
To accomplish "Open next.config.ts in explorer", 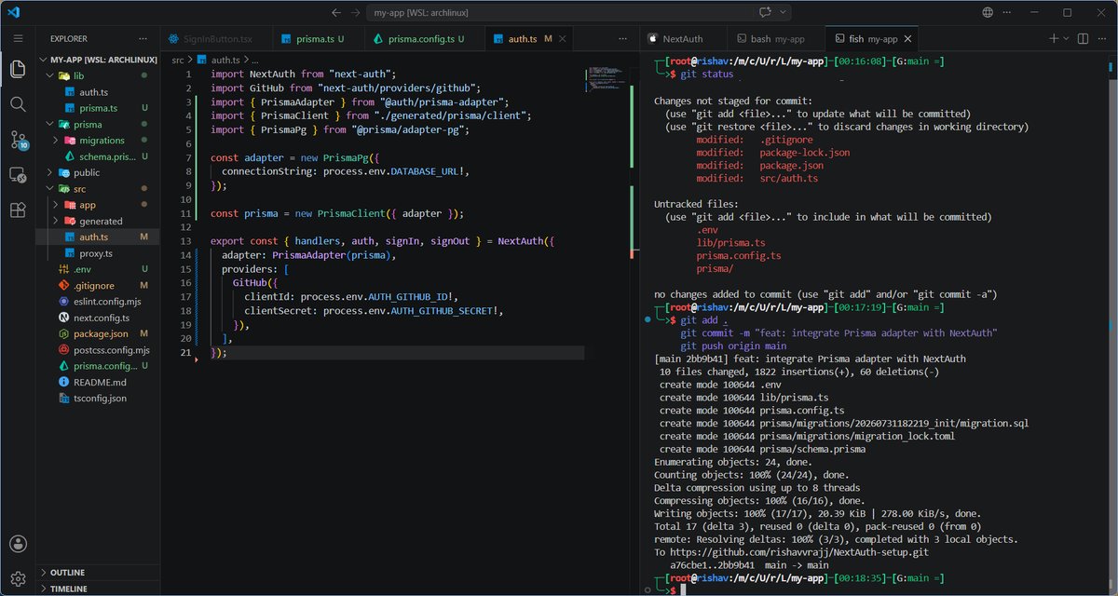I will point(98,318).
